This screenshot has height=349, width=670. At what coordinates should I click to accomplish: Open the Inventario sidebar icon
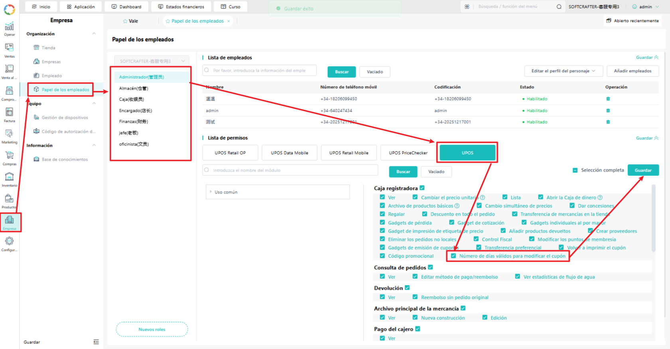(x=9, y=179)
